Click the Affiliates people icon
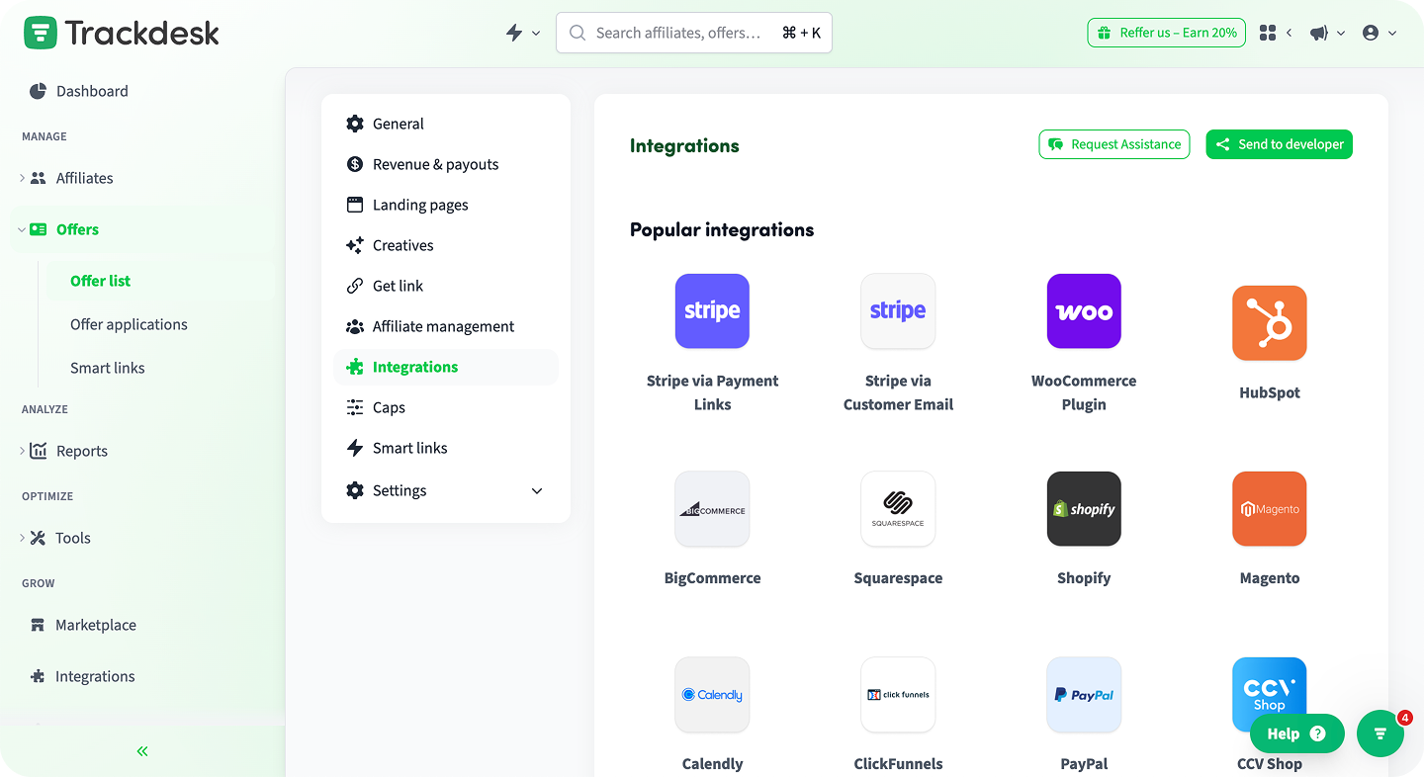The width and height of the screenshot is (1424, 777). [39, 178]
